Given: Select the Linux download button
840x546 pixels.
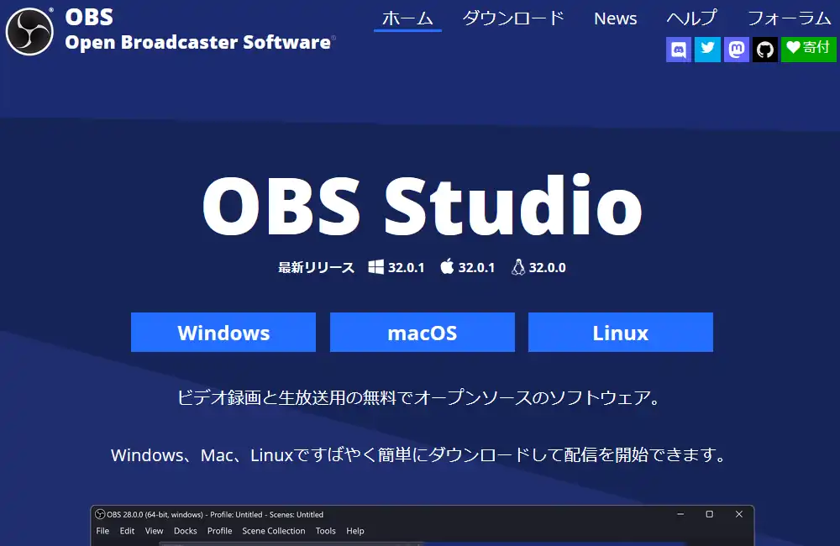Looking at the screenshot, I should coord(620,333).
